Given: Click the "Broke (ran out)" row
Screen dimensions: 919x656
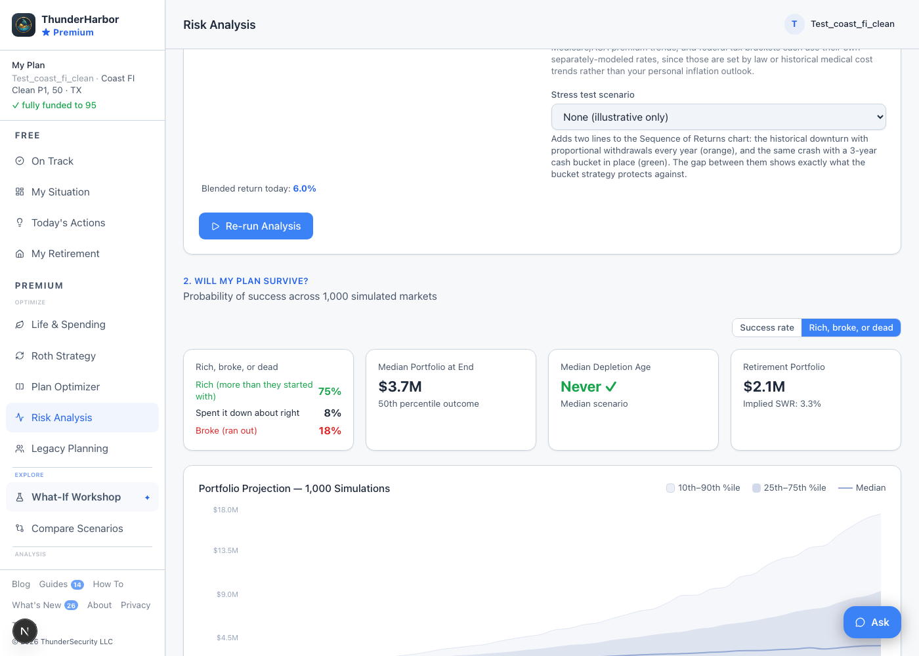Looking at the screenshot, I should tap(268, 430).
